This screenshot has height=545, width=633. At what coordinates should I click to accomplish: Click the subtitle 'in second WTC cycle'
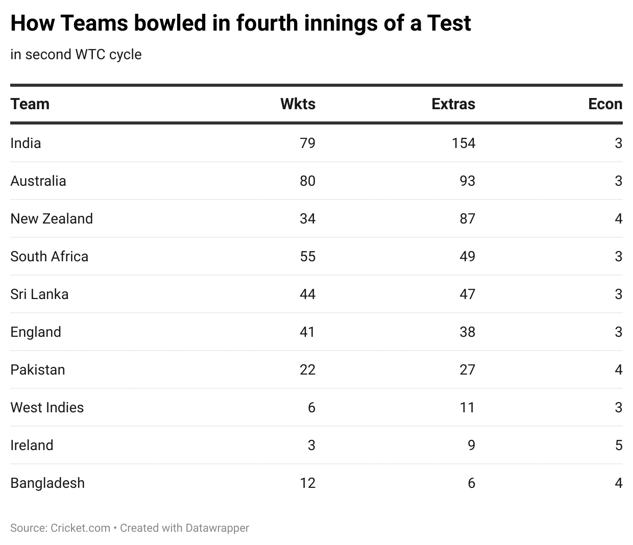tap(76, 55)
